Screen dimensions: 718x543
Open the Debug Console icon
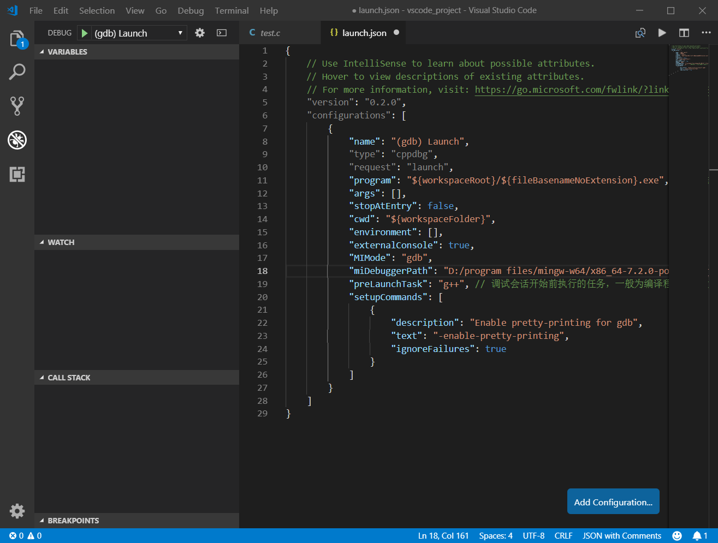point(222,33)
